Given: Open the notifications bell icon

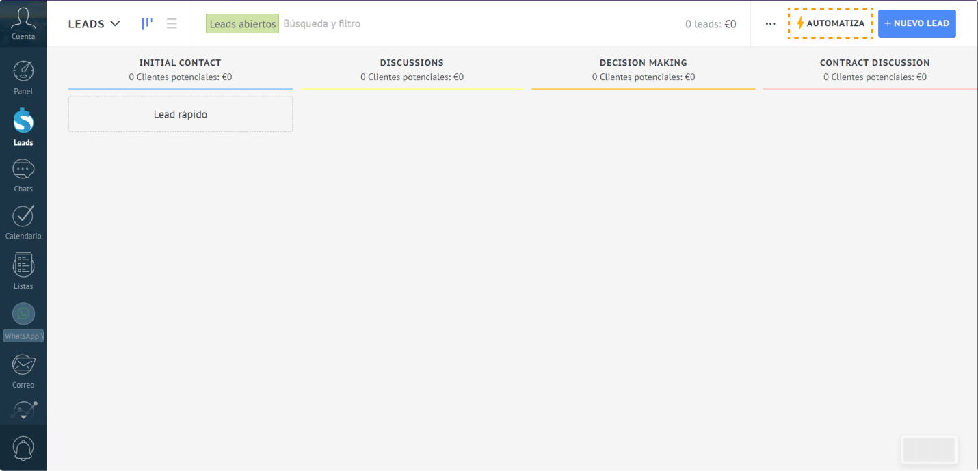Looking at the screenshot, I should [23, 448].
